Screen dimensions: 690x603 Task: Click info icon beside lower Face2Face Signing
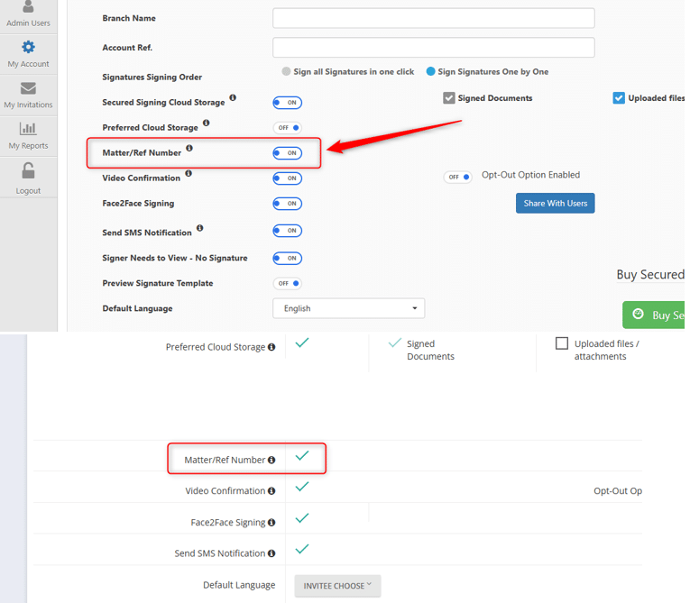pyautogui.click(x=271, y=523)
